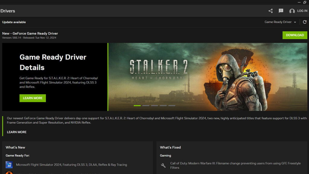Click 'Update available' status text
The height and width of the screenshot is (174, 309).
[14, 22]
